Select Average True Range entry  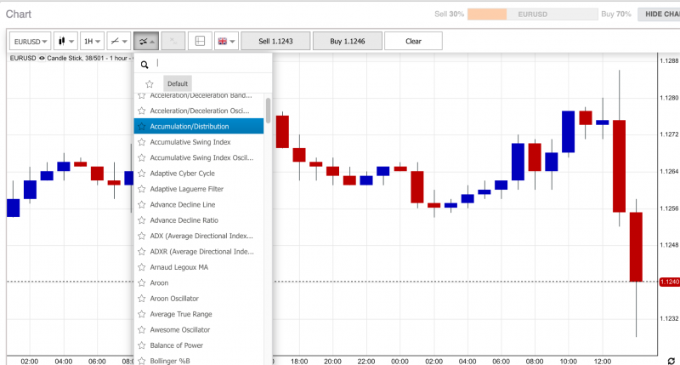tap(199, 314)
